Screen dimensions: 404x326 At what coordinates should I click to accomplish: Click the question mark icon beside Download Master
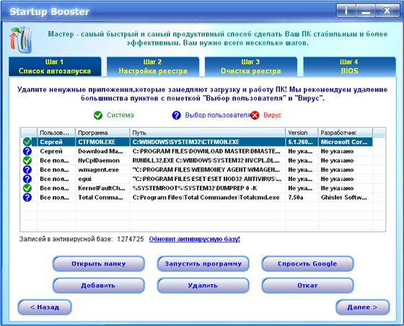(27, 151)
